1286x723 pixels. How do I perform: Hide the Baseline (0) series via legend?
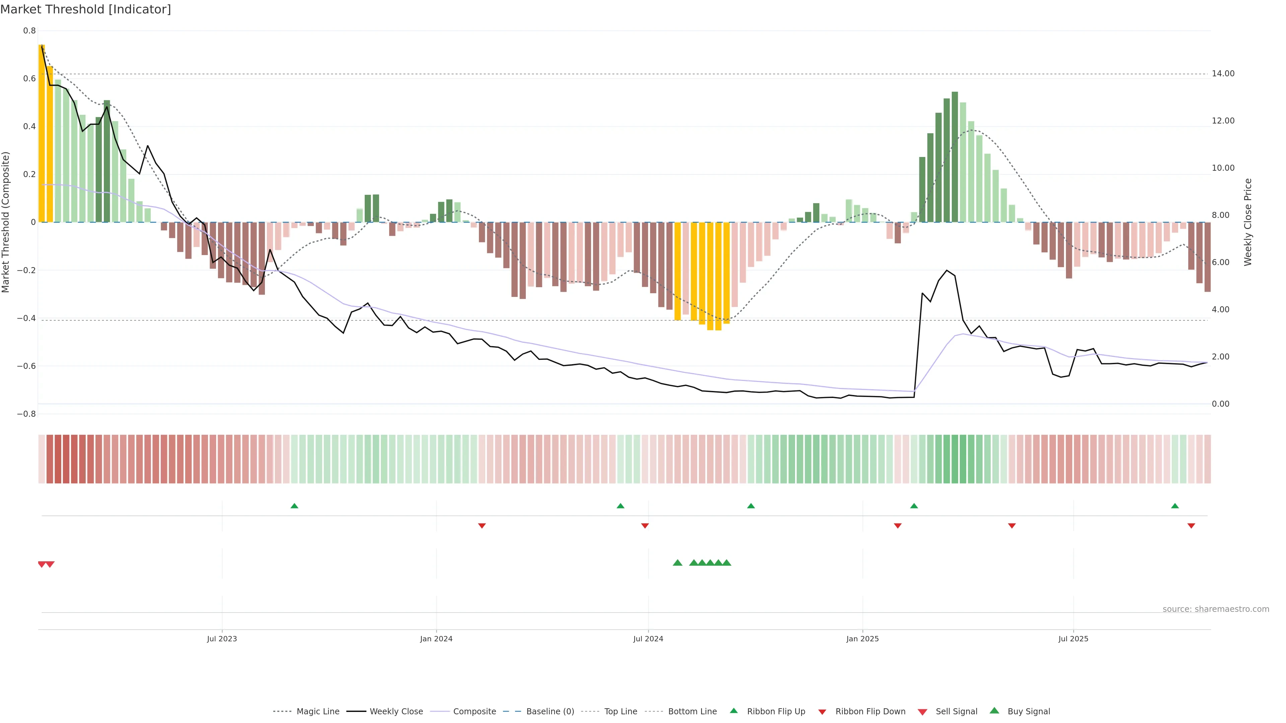coord(550,712)
